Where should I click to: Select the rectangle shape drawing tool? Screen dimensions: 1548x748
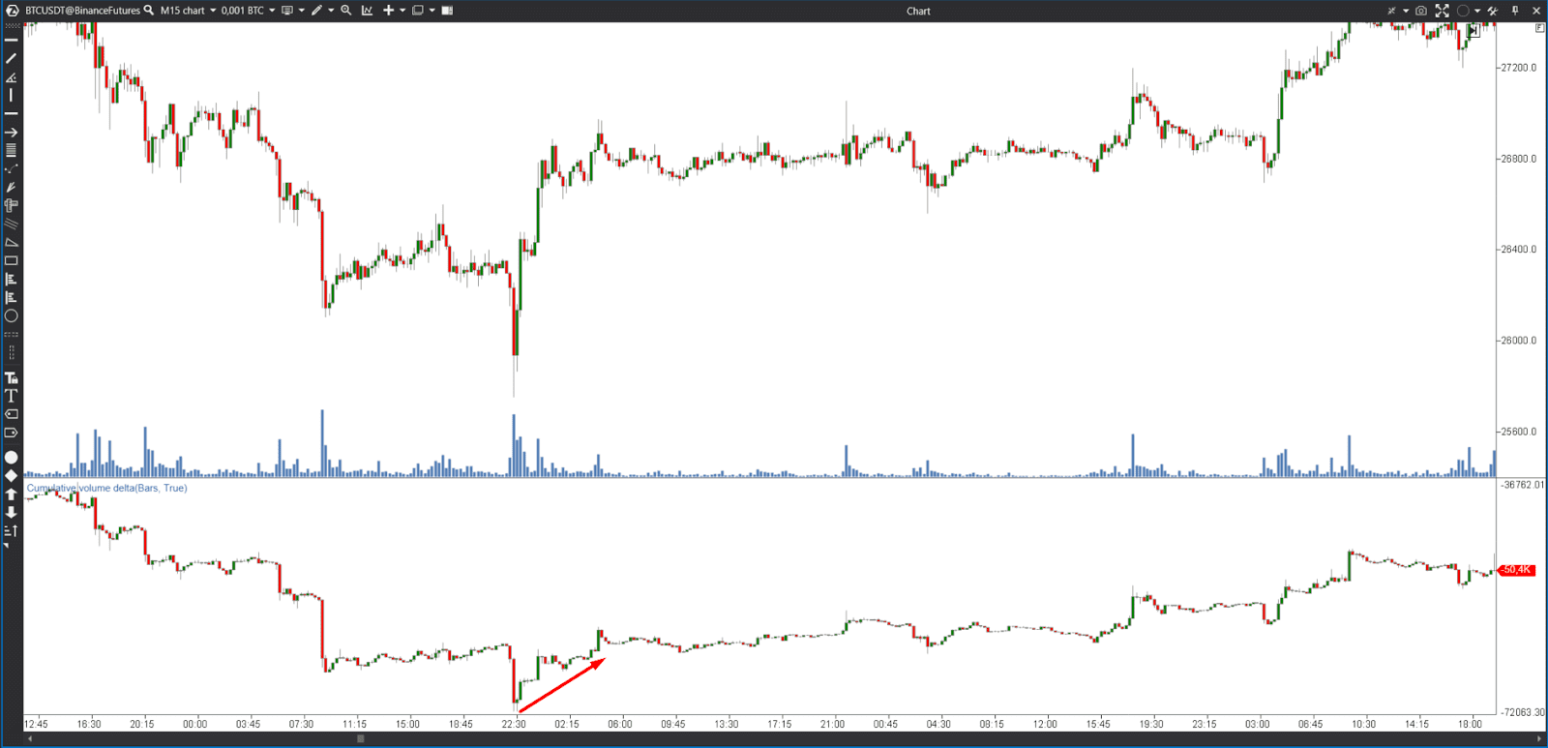click(12, 260)
